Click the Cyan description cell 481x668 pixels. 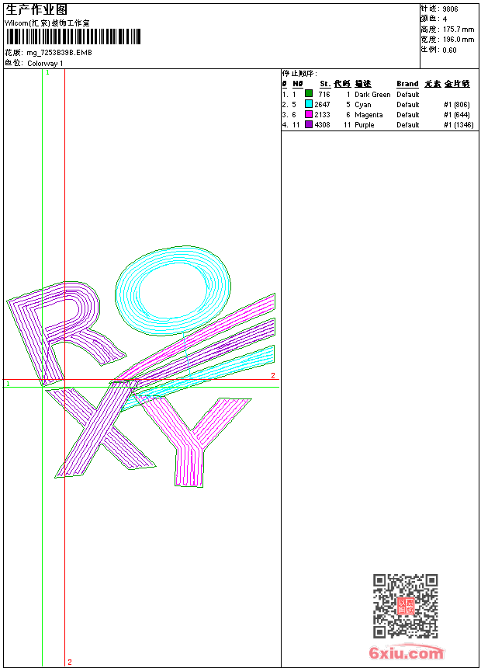coord(362,105)
